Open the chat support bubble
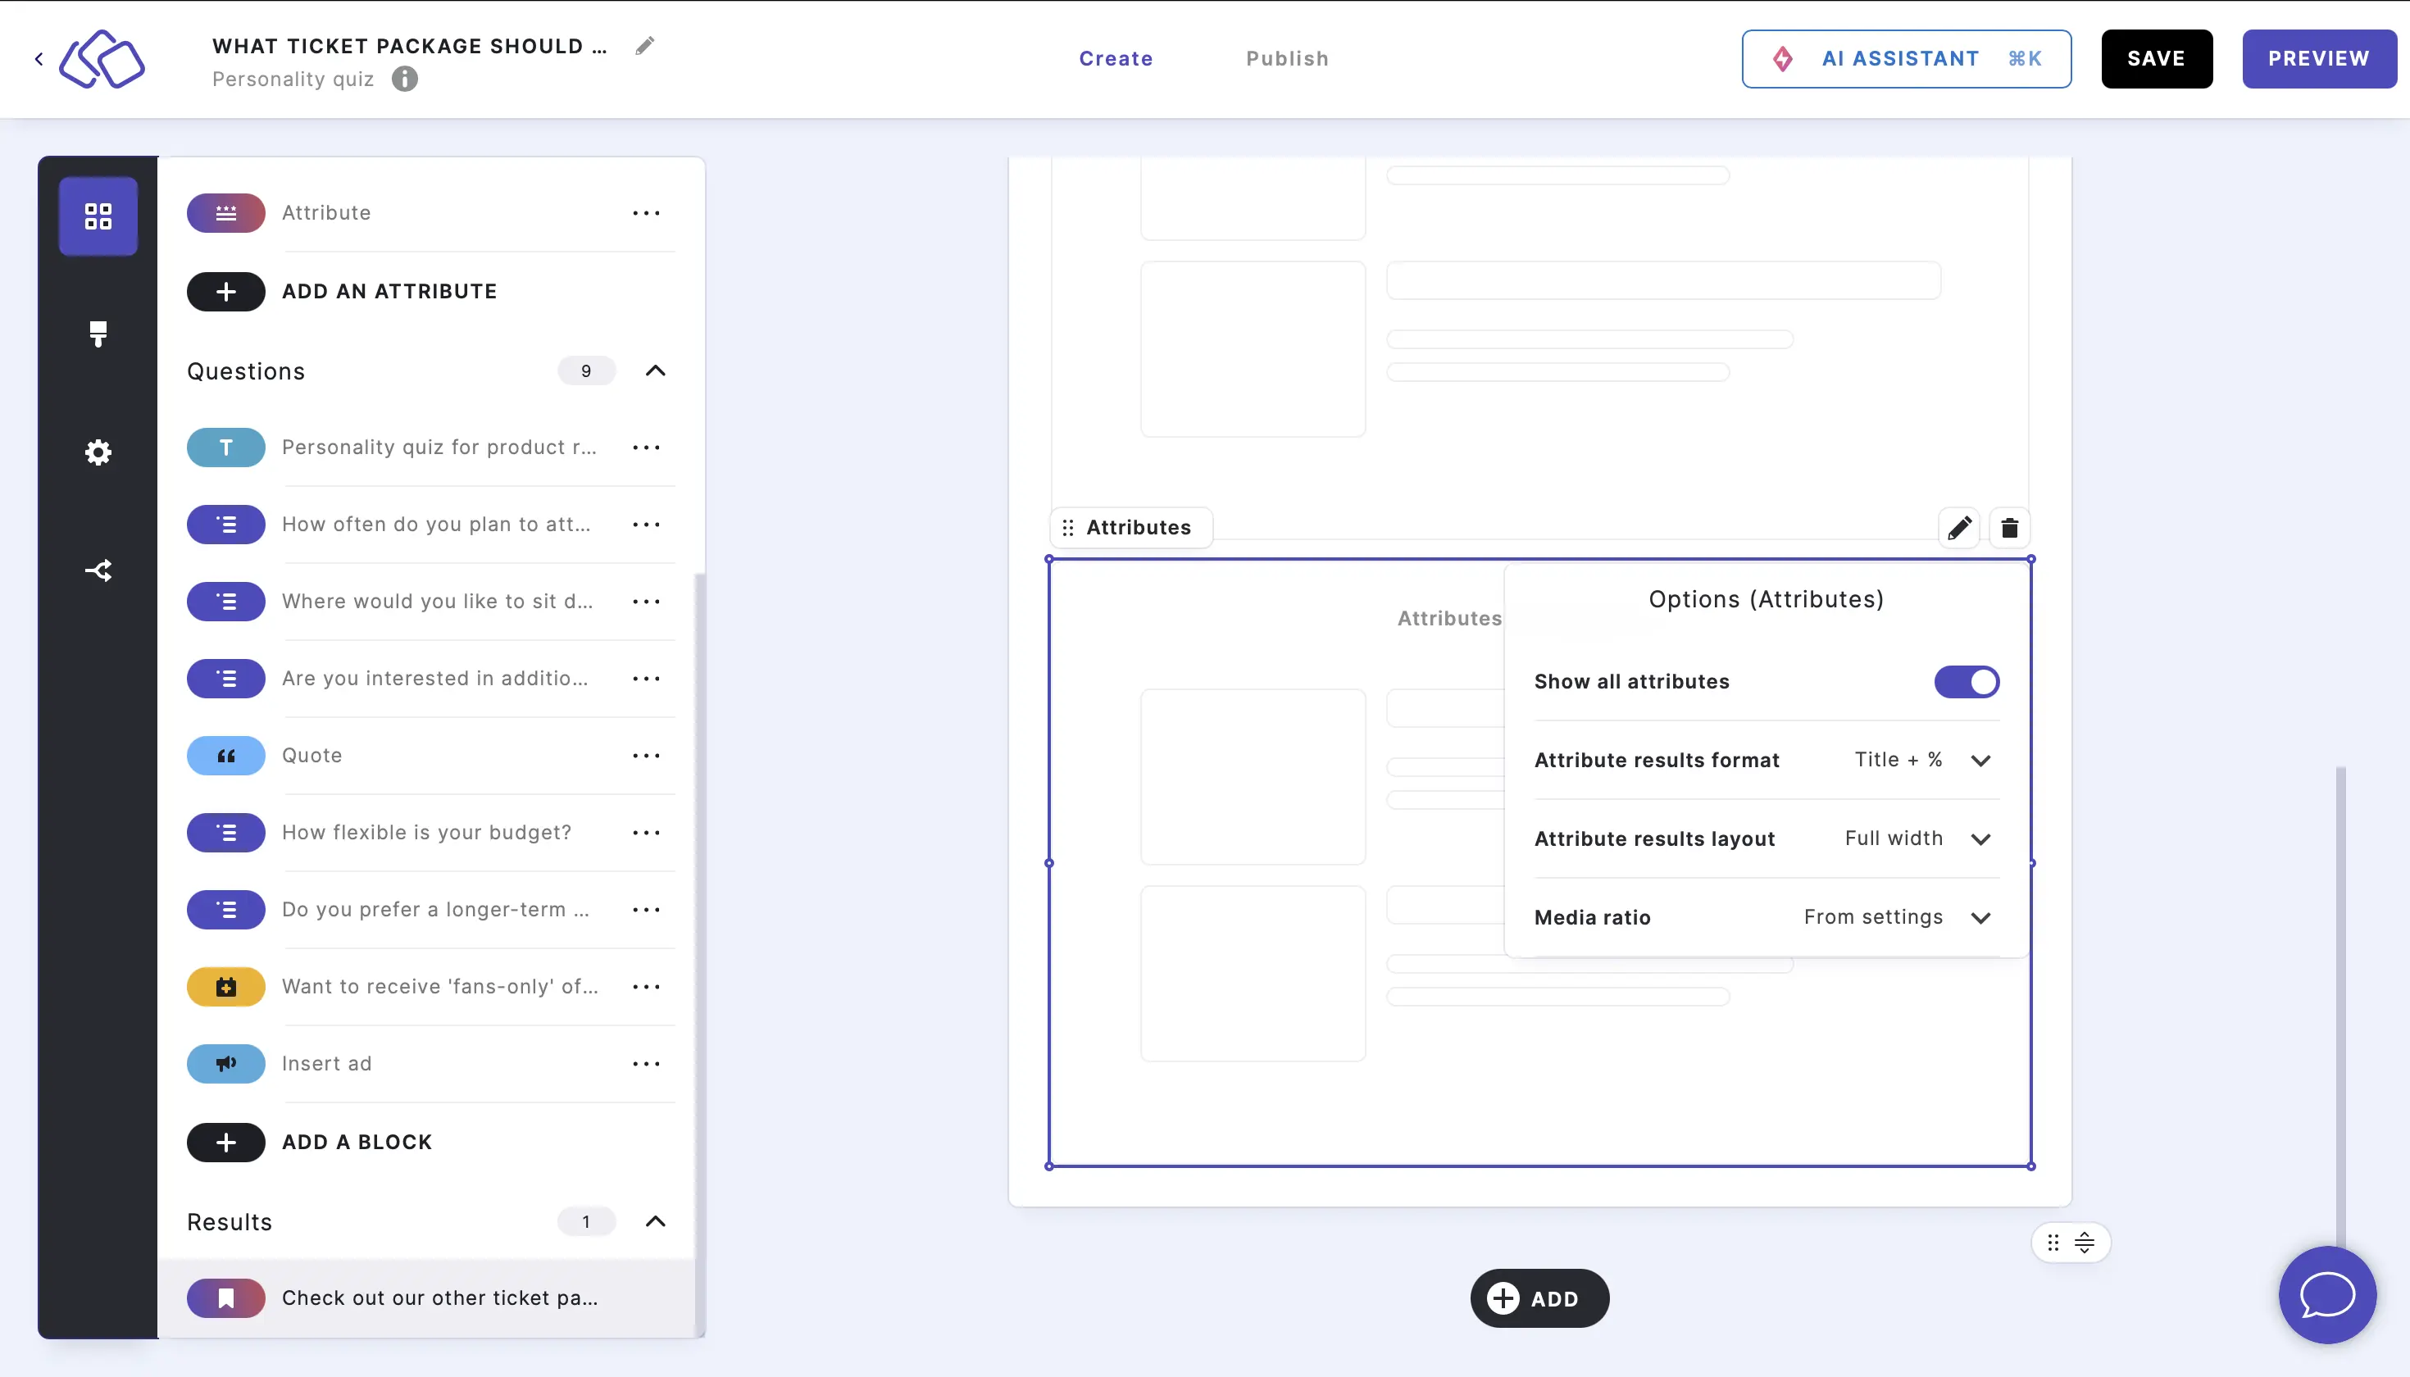This screenshot has width=2410, height=1377. (2326, 1295)
